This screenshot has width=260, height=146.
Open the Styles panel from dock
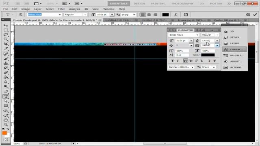234,37
